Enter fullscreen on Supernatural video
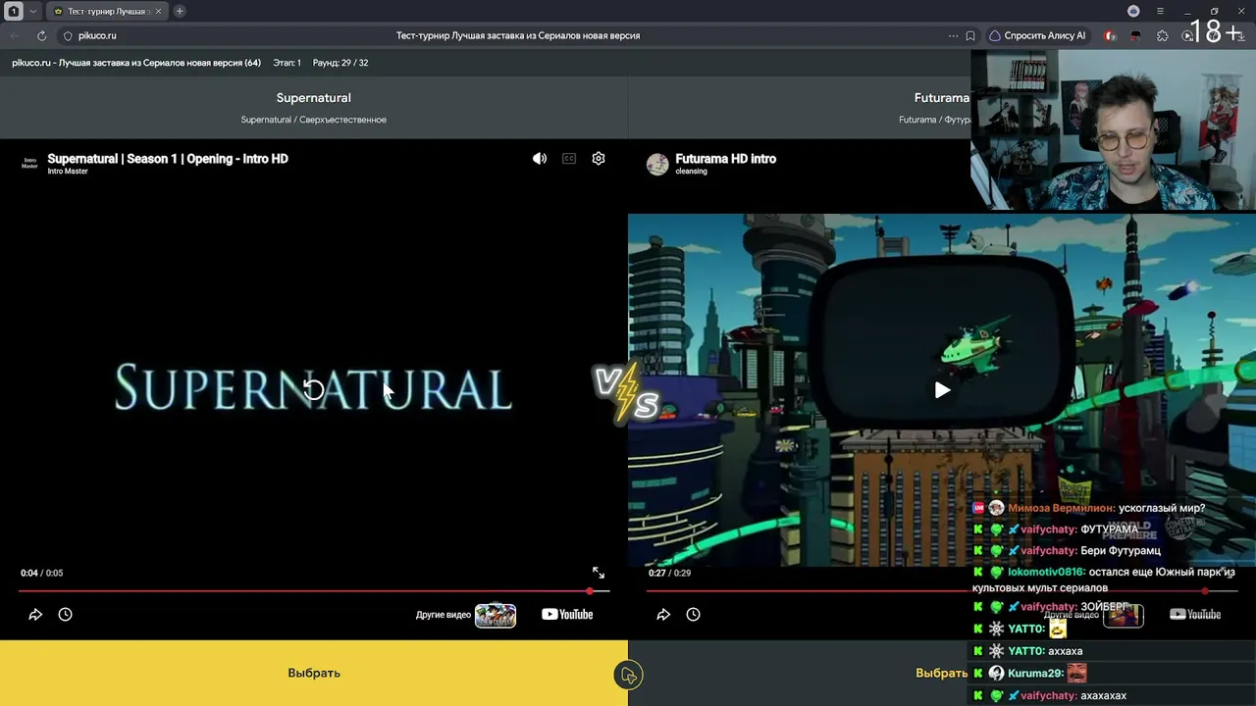Image resolution: width=1256 pixels, height=706 pixels. pyautogui.click(x=599, y=573)
